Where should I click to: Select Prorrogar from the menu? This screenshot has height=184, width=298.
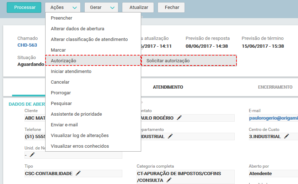pos(93,93)
